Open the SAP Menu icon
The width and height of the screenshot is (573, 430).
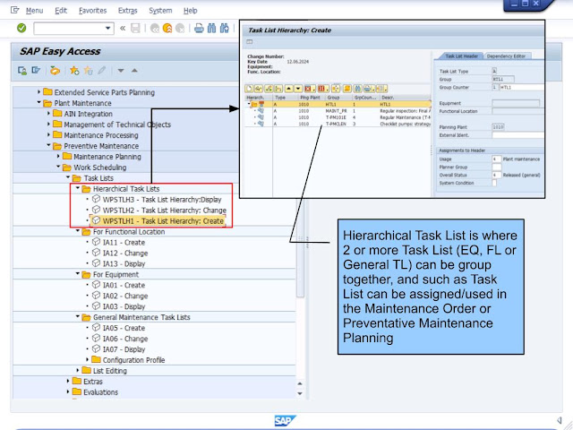36,70
